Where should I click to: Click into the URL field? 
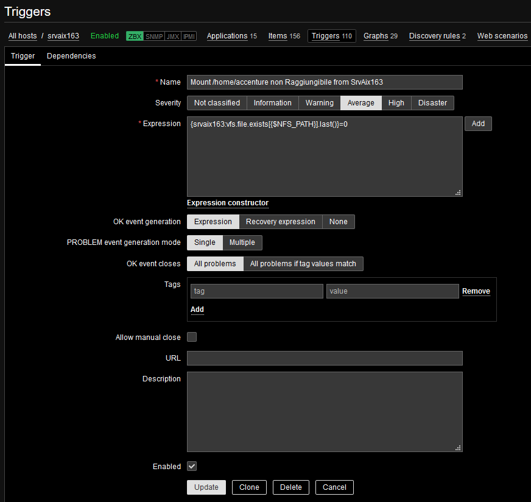[x=325, y=358]
